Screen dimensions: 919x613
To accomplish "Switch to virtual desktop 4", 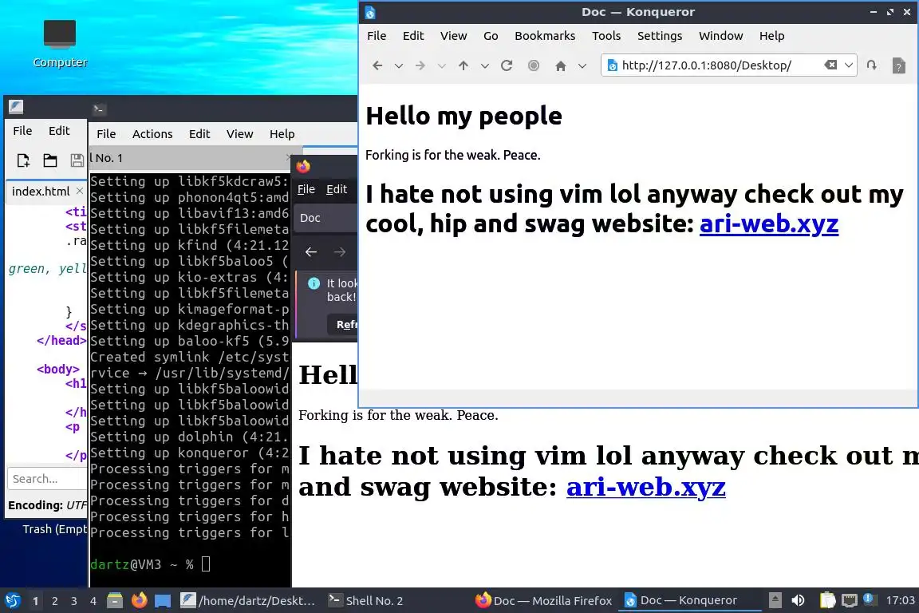I will 93,601.
